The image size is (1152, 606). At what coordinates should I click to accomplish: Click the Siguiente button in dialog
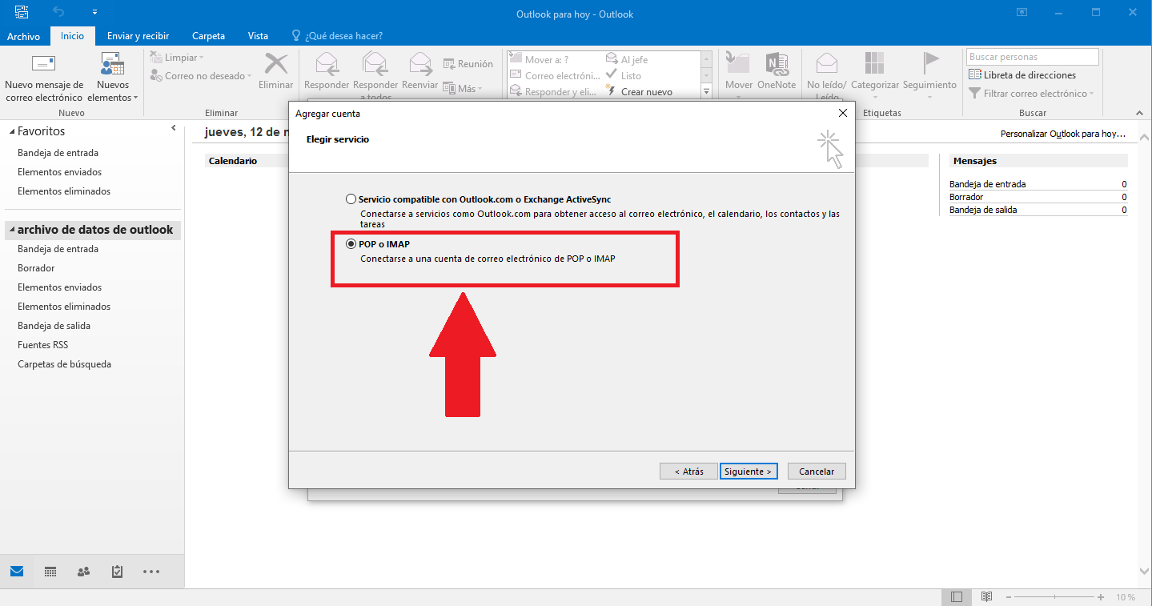(x=748, y=472)
